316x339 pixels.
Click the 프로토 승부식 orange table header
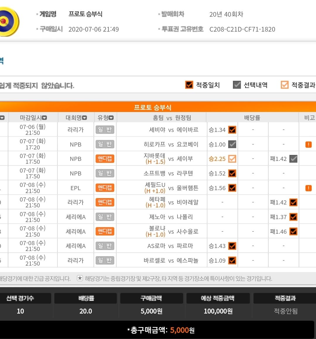point(153,107)
